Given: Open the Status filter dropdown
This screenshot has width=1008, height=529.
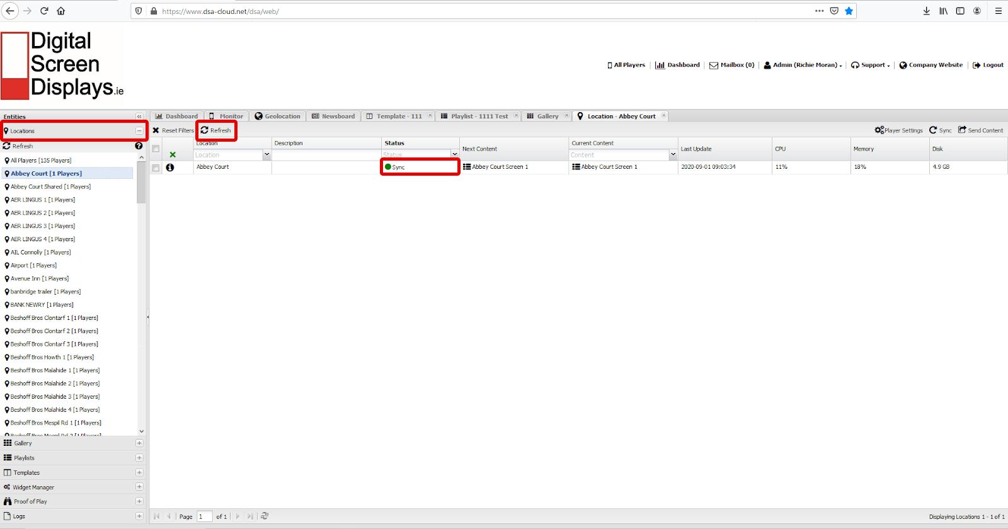Looking at the screenshot, I should [x=455, y=154].
